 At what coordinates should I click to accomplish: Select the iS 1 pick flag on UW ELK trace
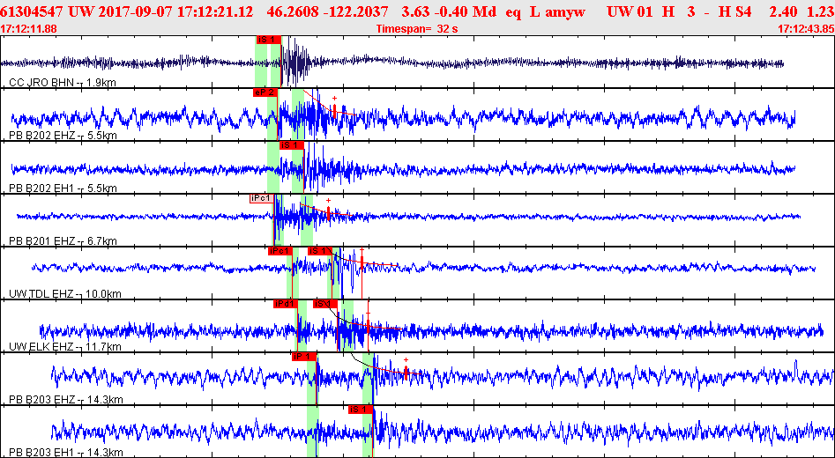point(325,304)
